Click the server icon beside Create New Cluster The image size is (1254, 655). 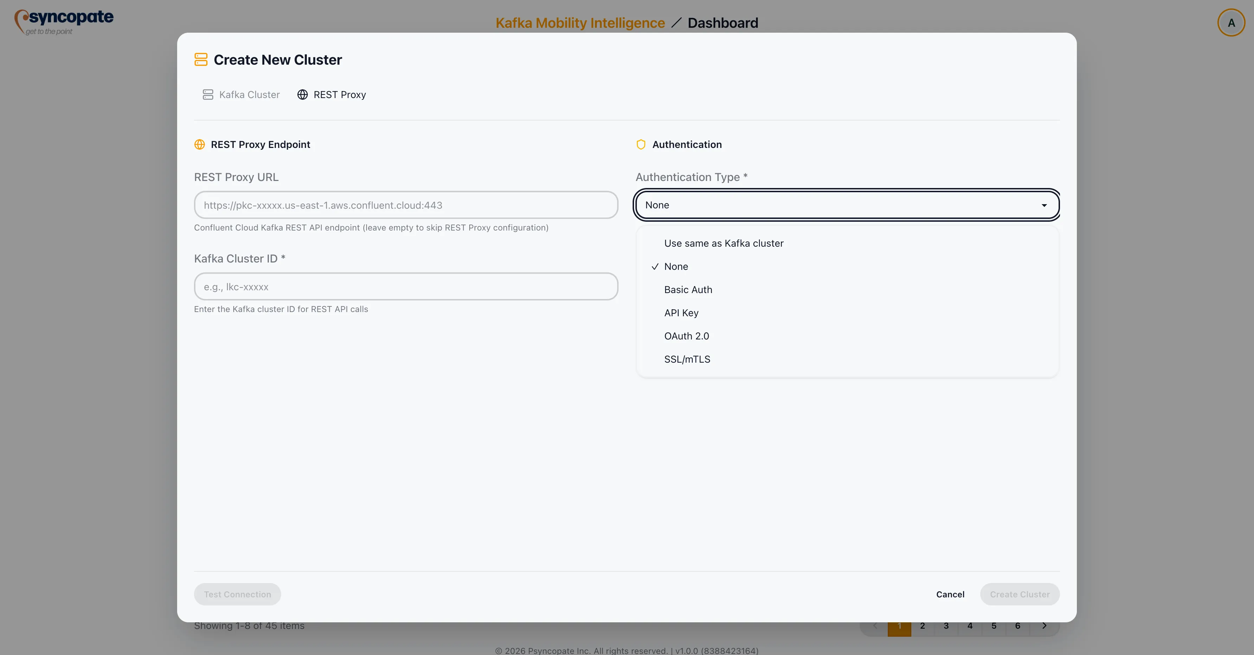201,59
